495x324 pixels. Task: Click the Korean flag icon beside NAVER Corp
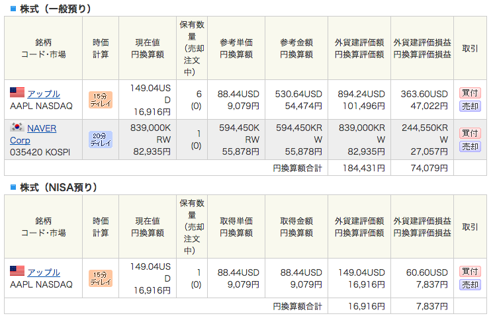coord(17,127)
